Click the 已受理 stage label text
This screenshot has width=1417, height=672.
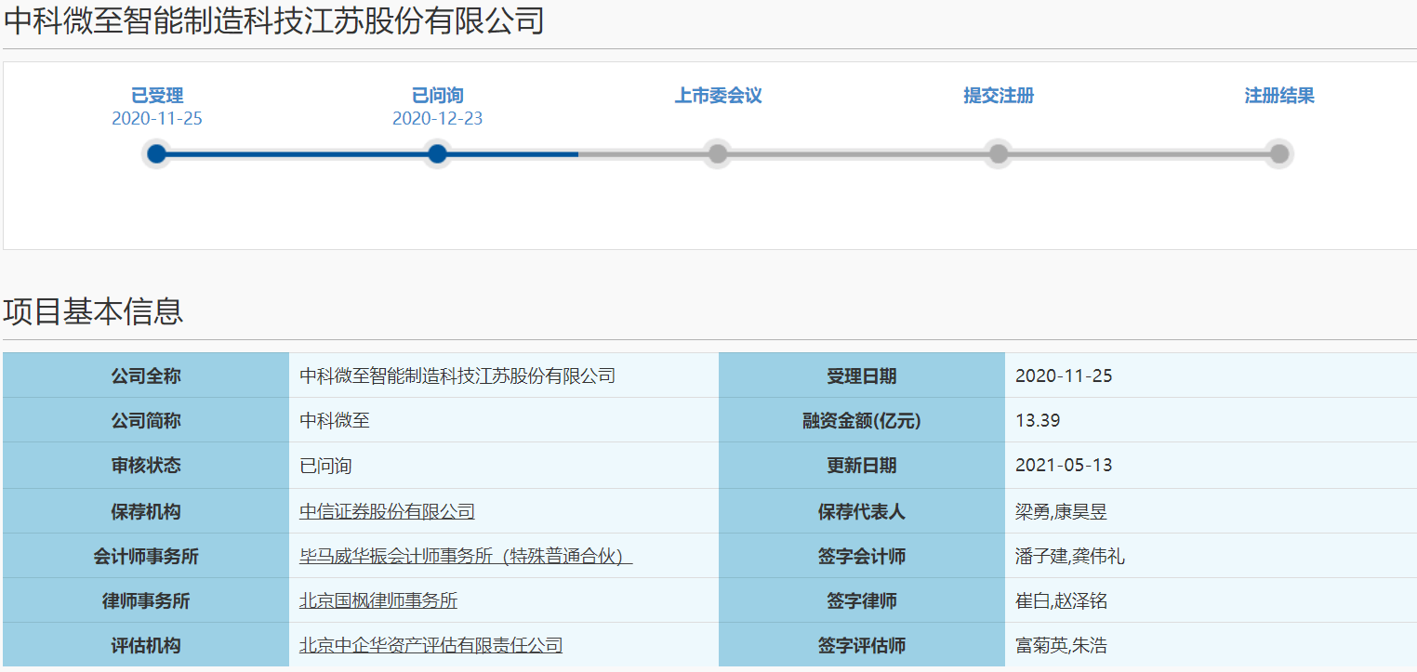157,96
